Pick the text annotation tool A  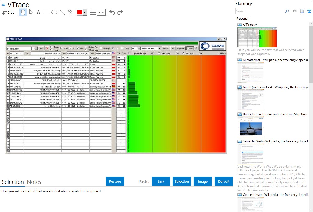click(x=38, y=13)
